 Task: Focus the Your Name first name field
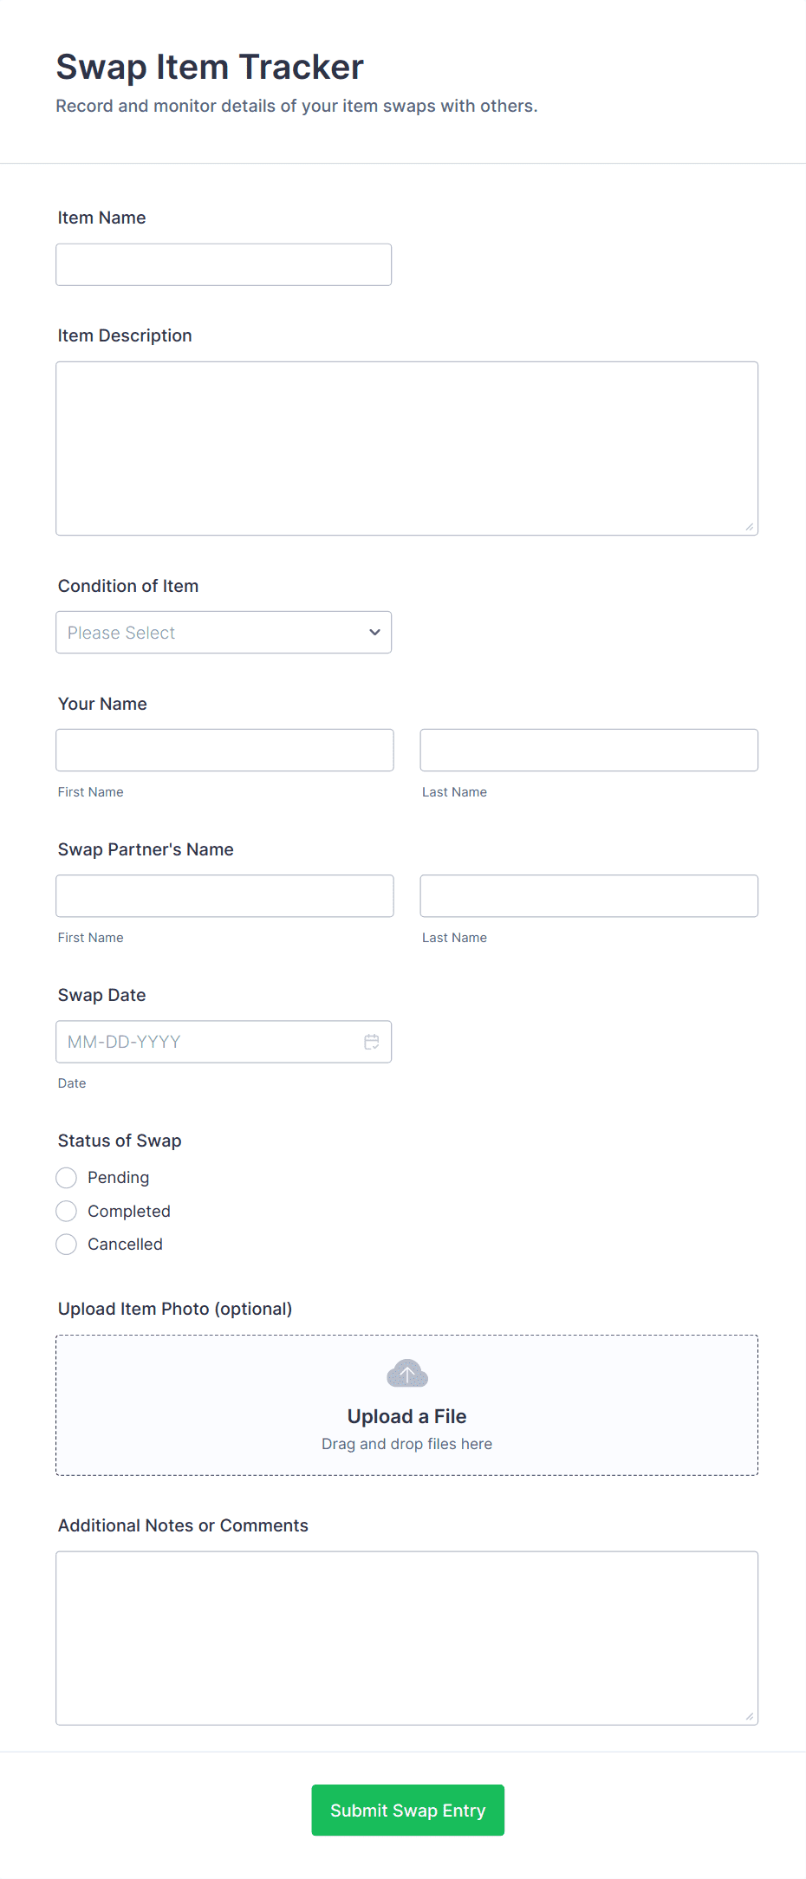tap(224, 750)
